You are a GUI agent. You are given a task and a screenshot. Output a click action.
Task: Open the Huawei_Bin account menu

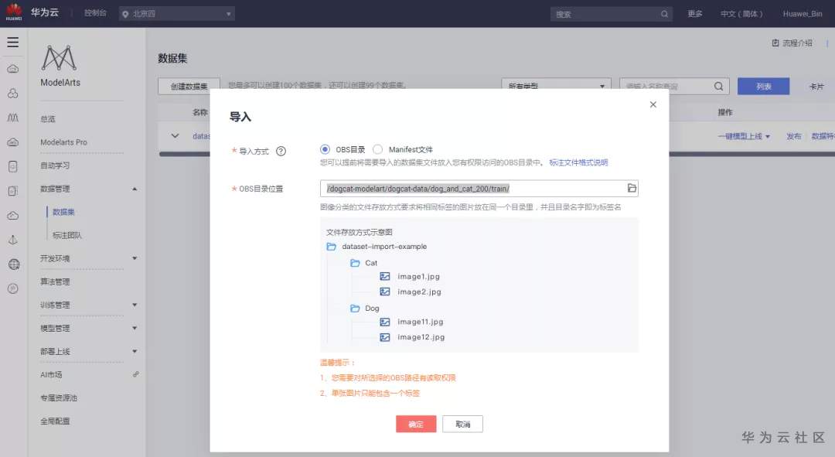(x=803, y=14)
